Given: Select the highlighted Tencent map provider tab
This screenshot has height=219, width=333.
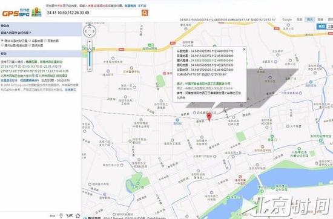Looking at the screenshot, I should (309, 19).
